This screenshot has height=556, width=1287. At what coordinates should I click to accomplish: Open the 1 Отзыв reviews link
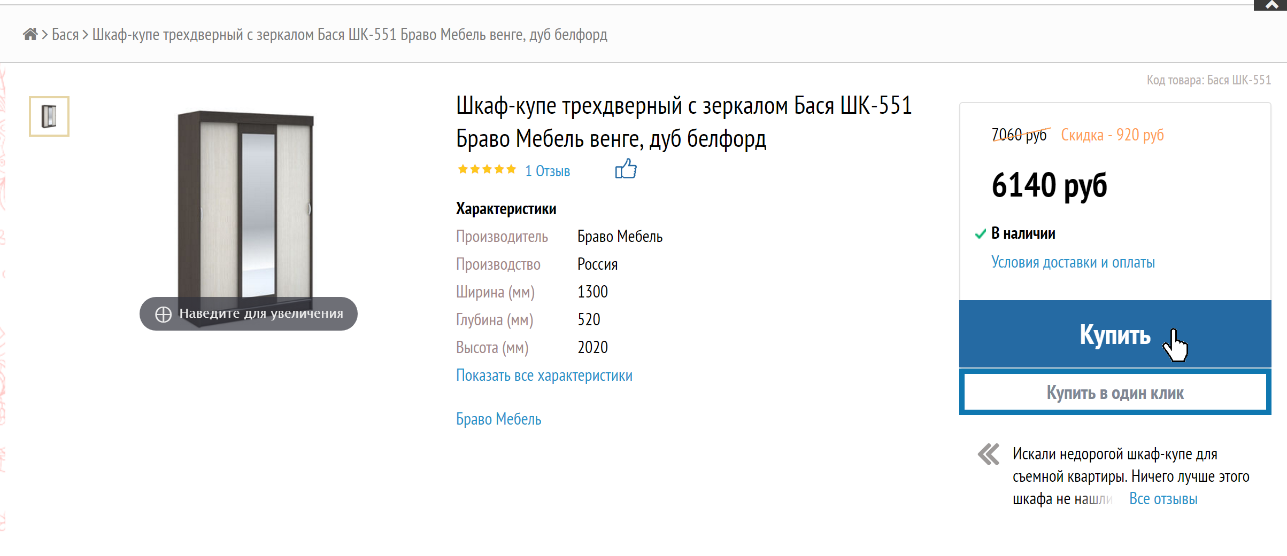click(x=548, y=171)
